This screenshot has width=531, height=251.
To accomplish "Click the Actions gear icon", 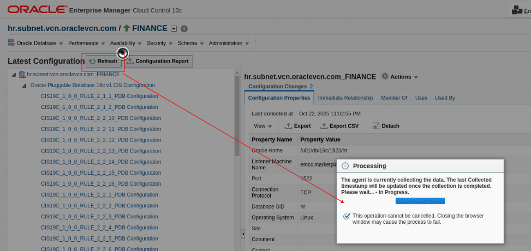I will point(385,77).
